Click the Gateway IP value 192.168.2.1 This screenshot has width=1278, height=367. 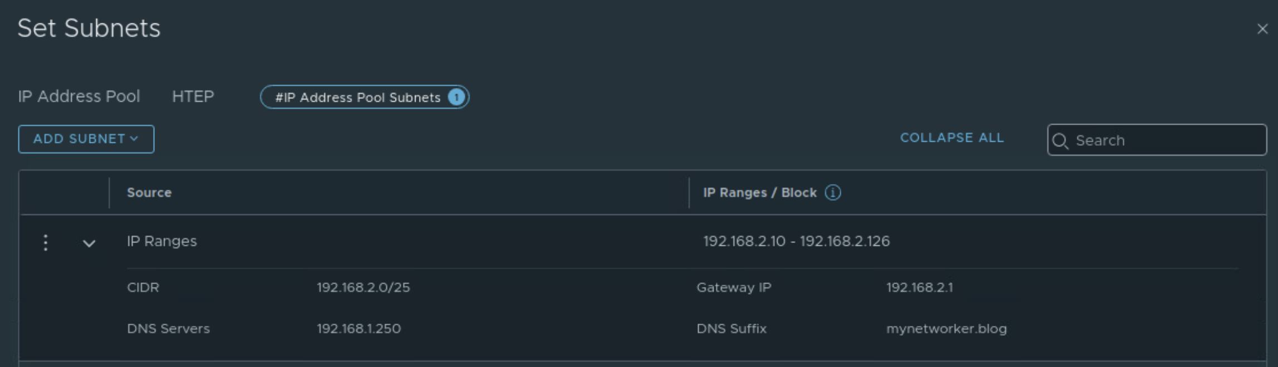point(919,287)
